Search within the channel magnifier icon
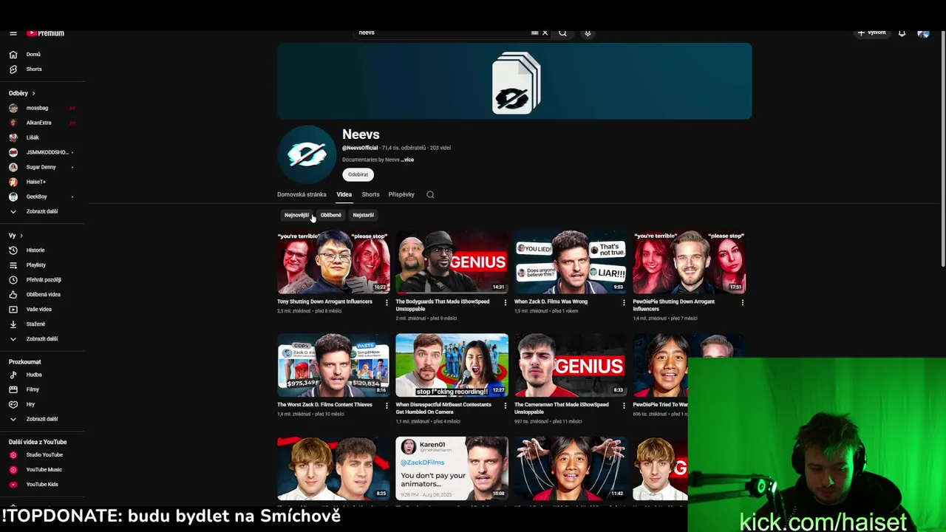Image resolution: width=946 pixels, height=532 pixels. (430, 195)
